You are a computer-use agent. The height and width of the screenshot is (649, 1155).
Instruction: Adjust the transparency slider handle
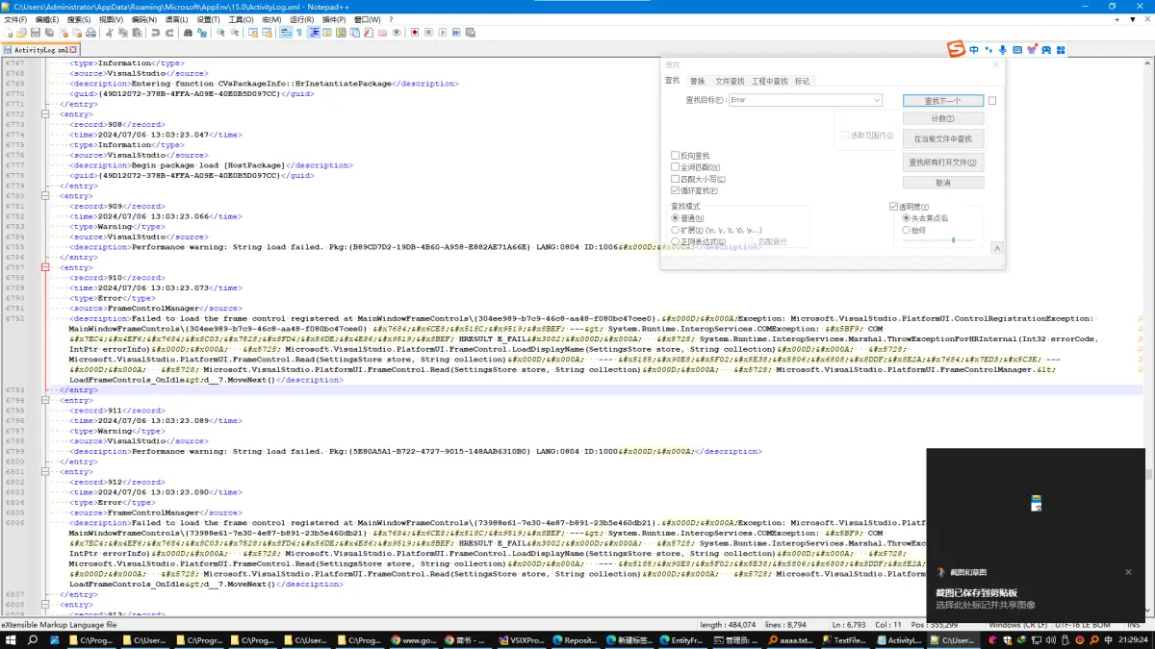coord(953,239)
